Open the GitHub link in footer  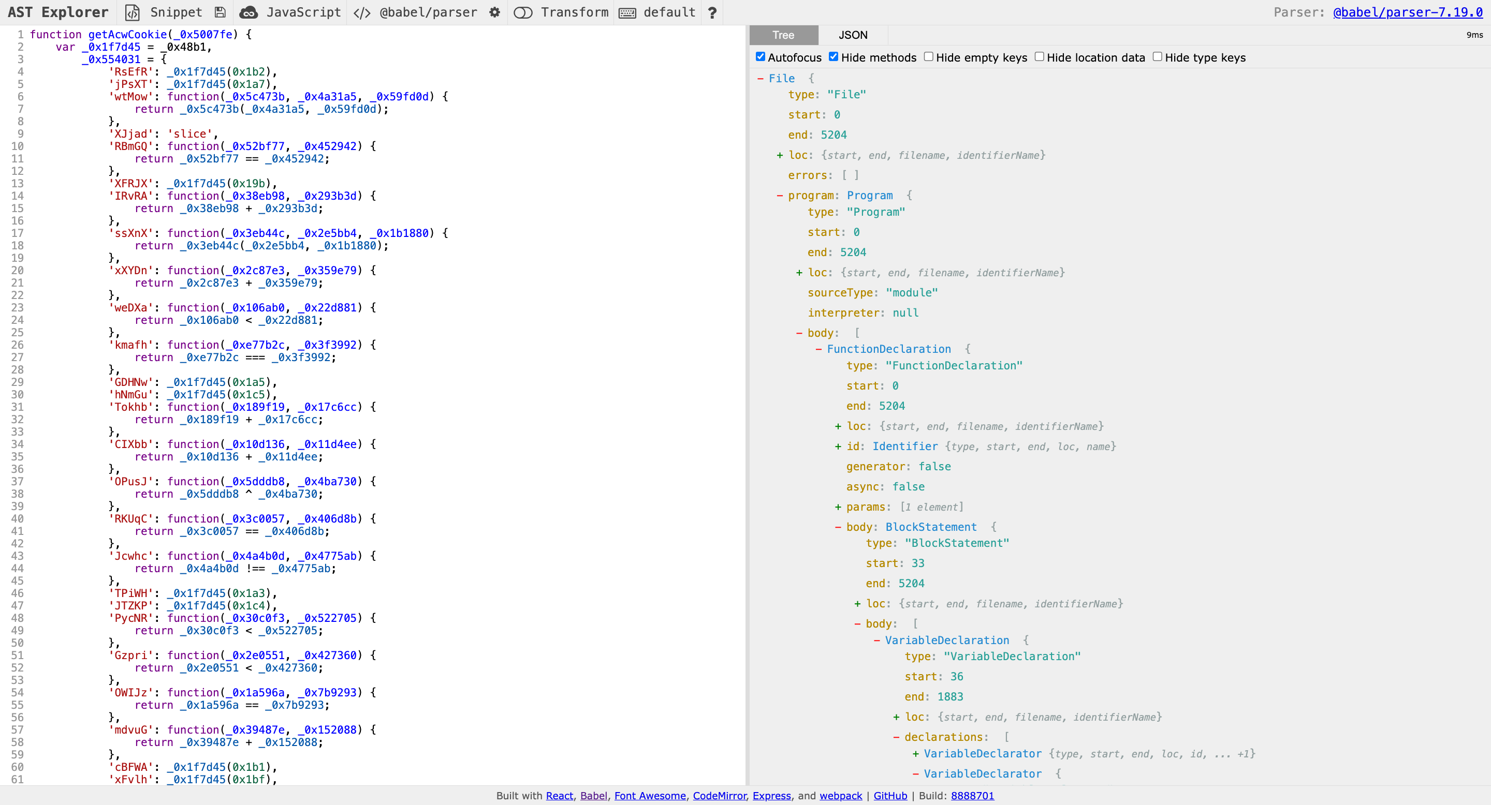[889, 796]
